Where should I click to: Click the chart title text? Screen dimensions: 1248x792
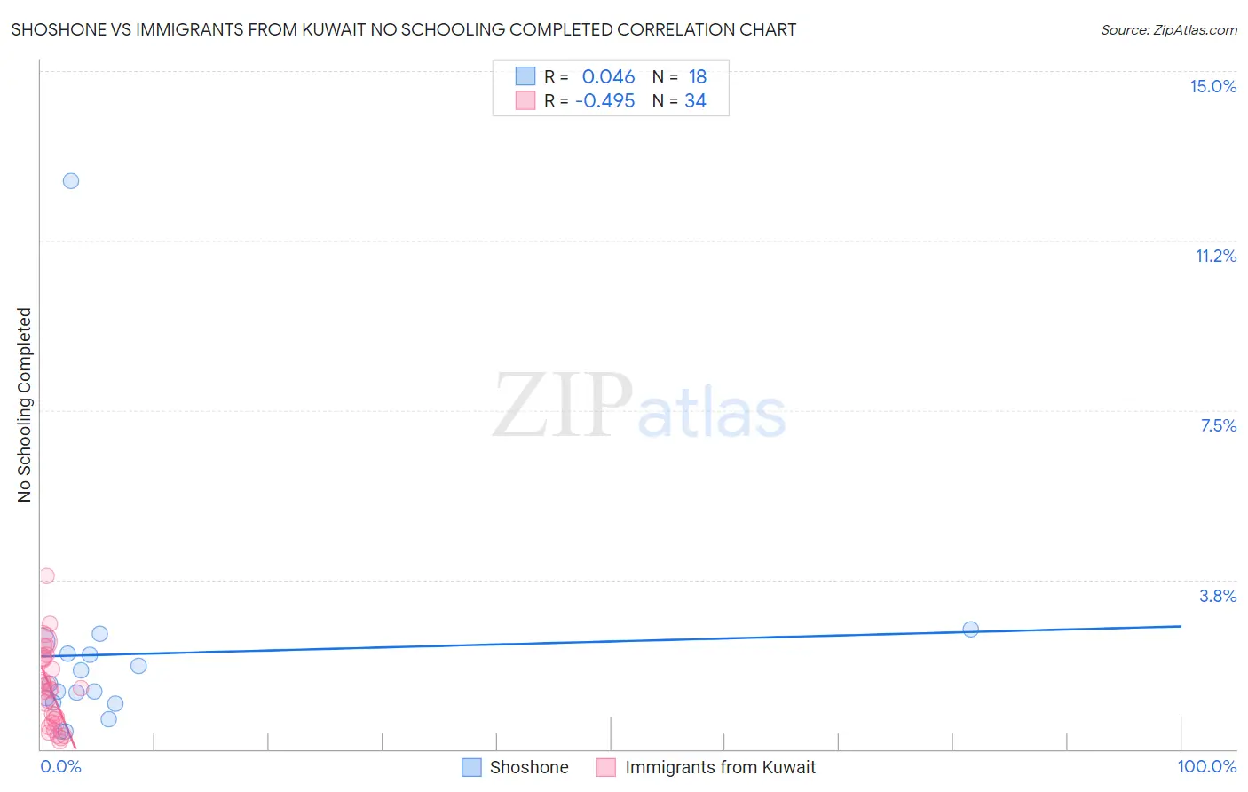tap(404, 29)
